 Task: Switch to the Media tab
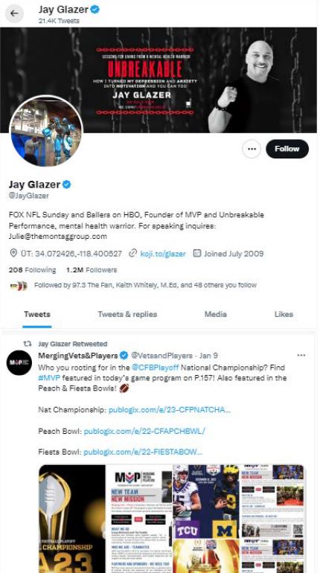point(216,314)
